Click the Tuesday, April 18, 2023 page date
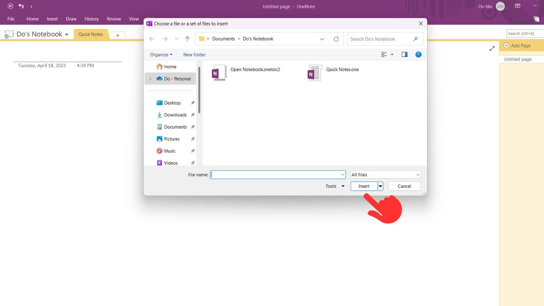The image size is (544, 306). 42,66
